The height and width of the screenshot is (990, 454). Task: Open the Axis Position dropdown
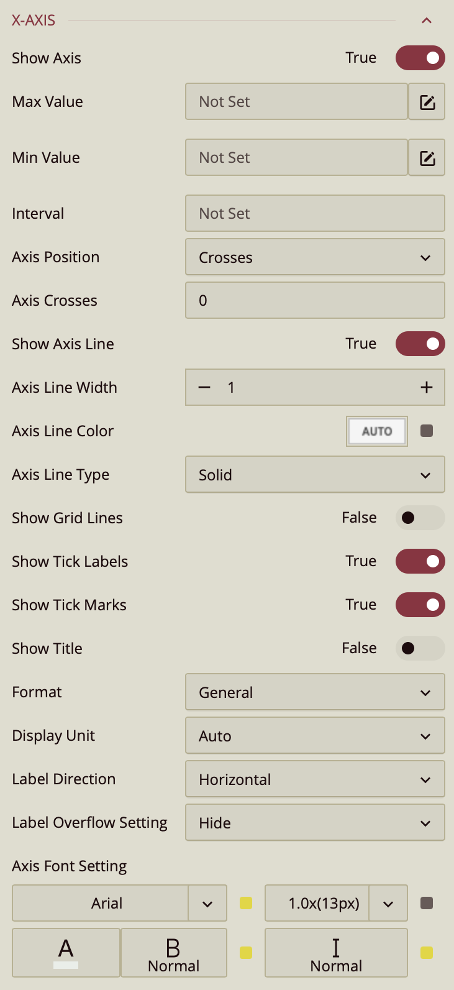(315, 257)
